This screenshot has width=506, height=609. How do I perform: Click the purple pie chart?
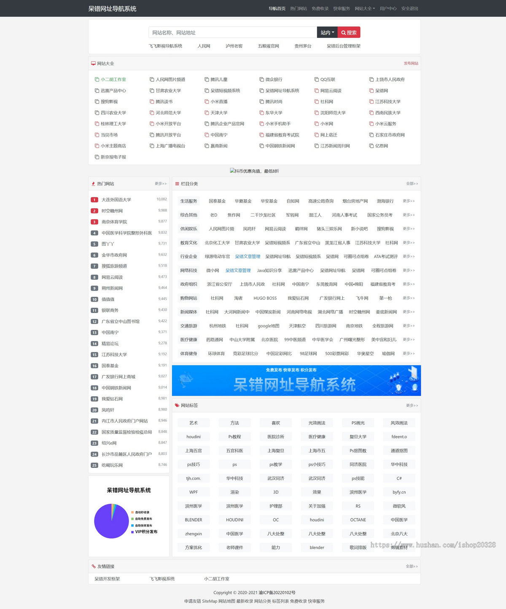[111, 521]
